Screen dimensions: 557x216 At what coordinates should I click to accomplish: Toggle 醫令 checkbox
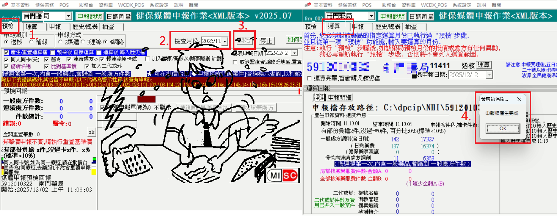tap(46, 59)
